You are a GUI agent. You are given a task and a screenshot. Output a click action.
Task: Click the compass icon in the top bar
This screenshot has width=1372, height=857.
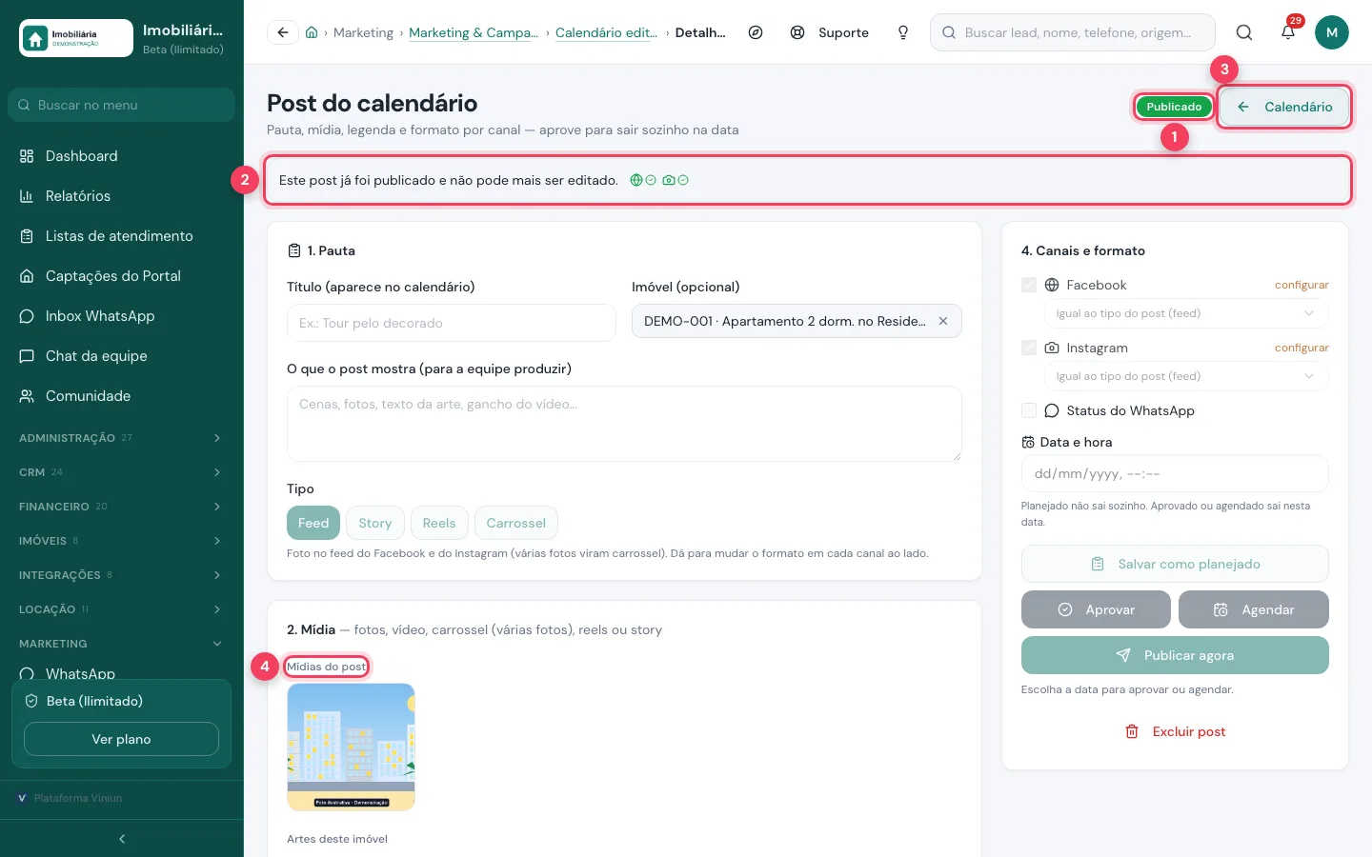(756, 32)
